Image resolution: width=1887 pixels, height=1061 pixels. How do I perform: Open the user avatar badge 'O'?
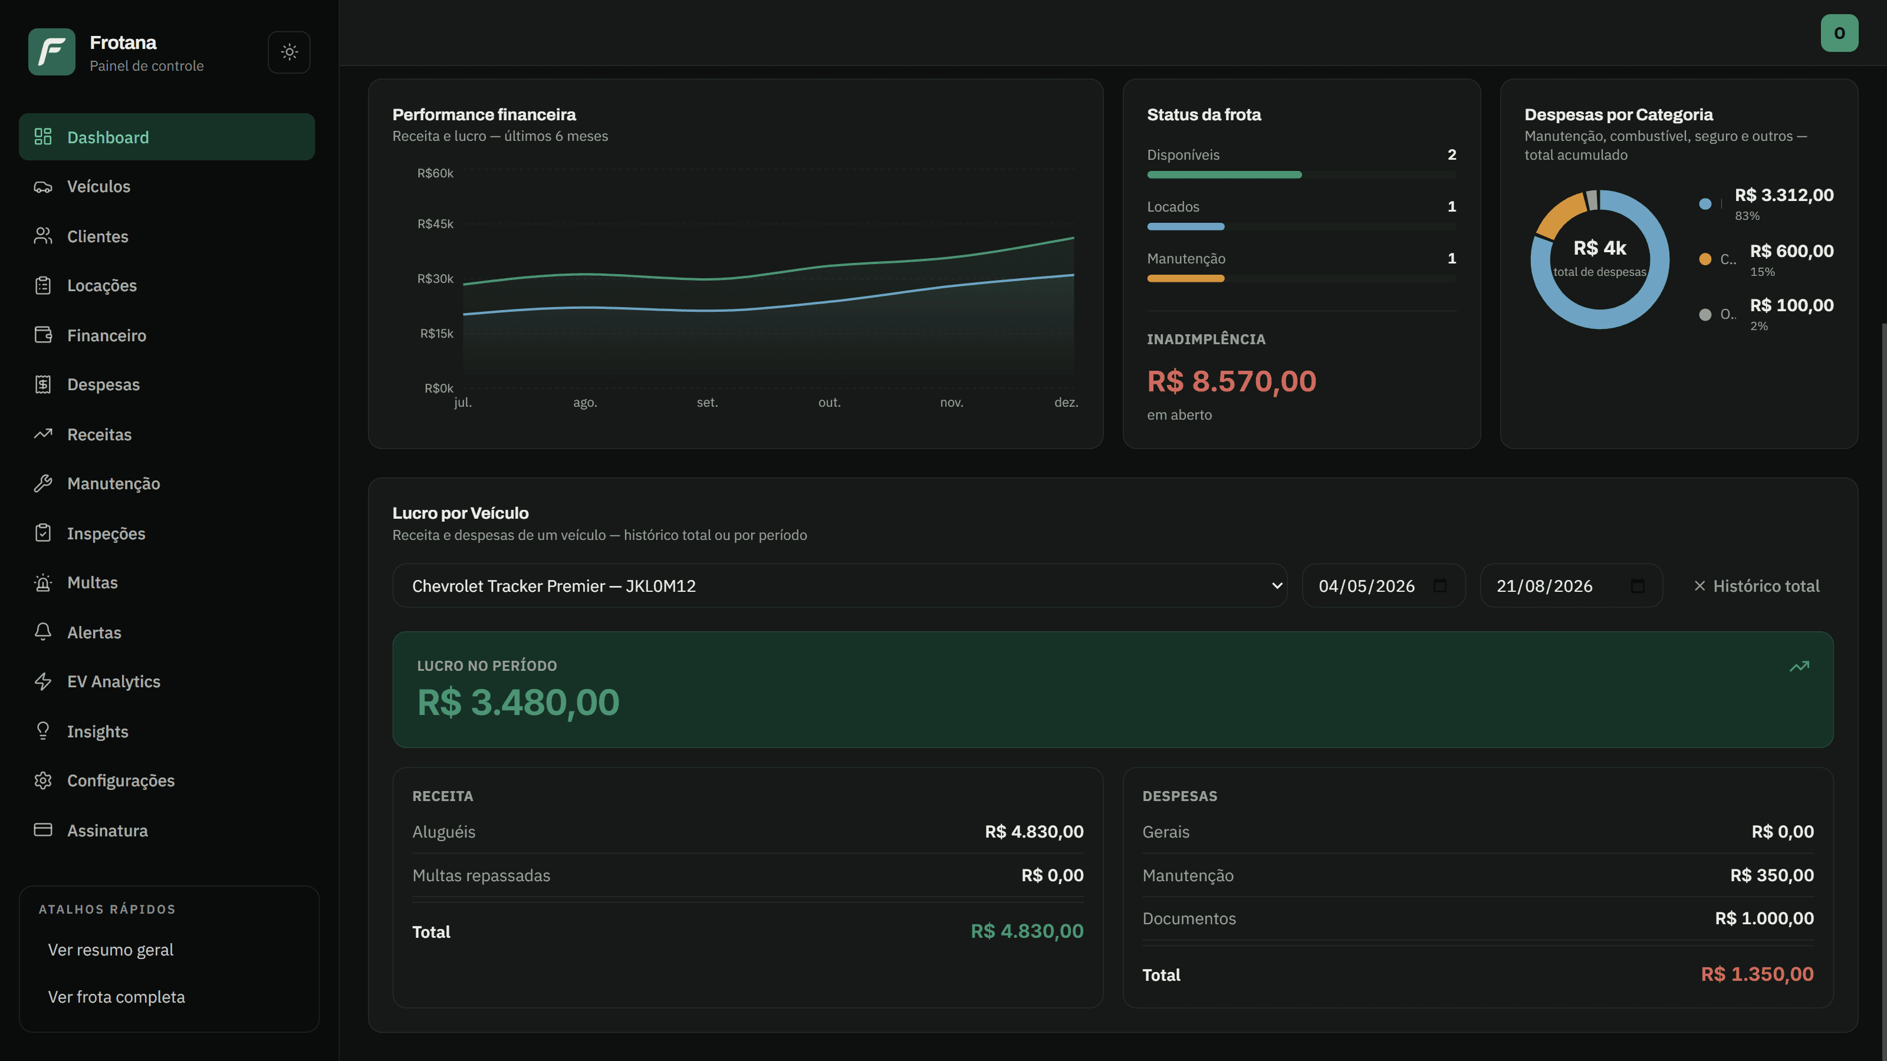tap(1839, 33)
